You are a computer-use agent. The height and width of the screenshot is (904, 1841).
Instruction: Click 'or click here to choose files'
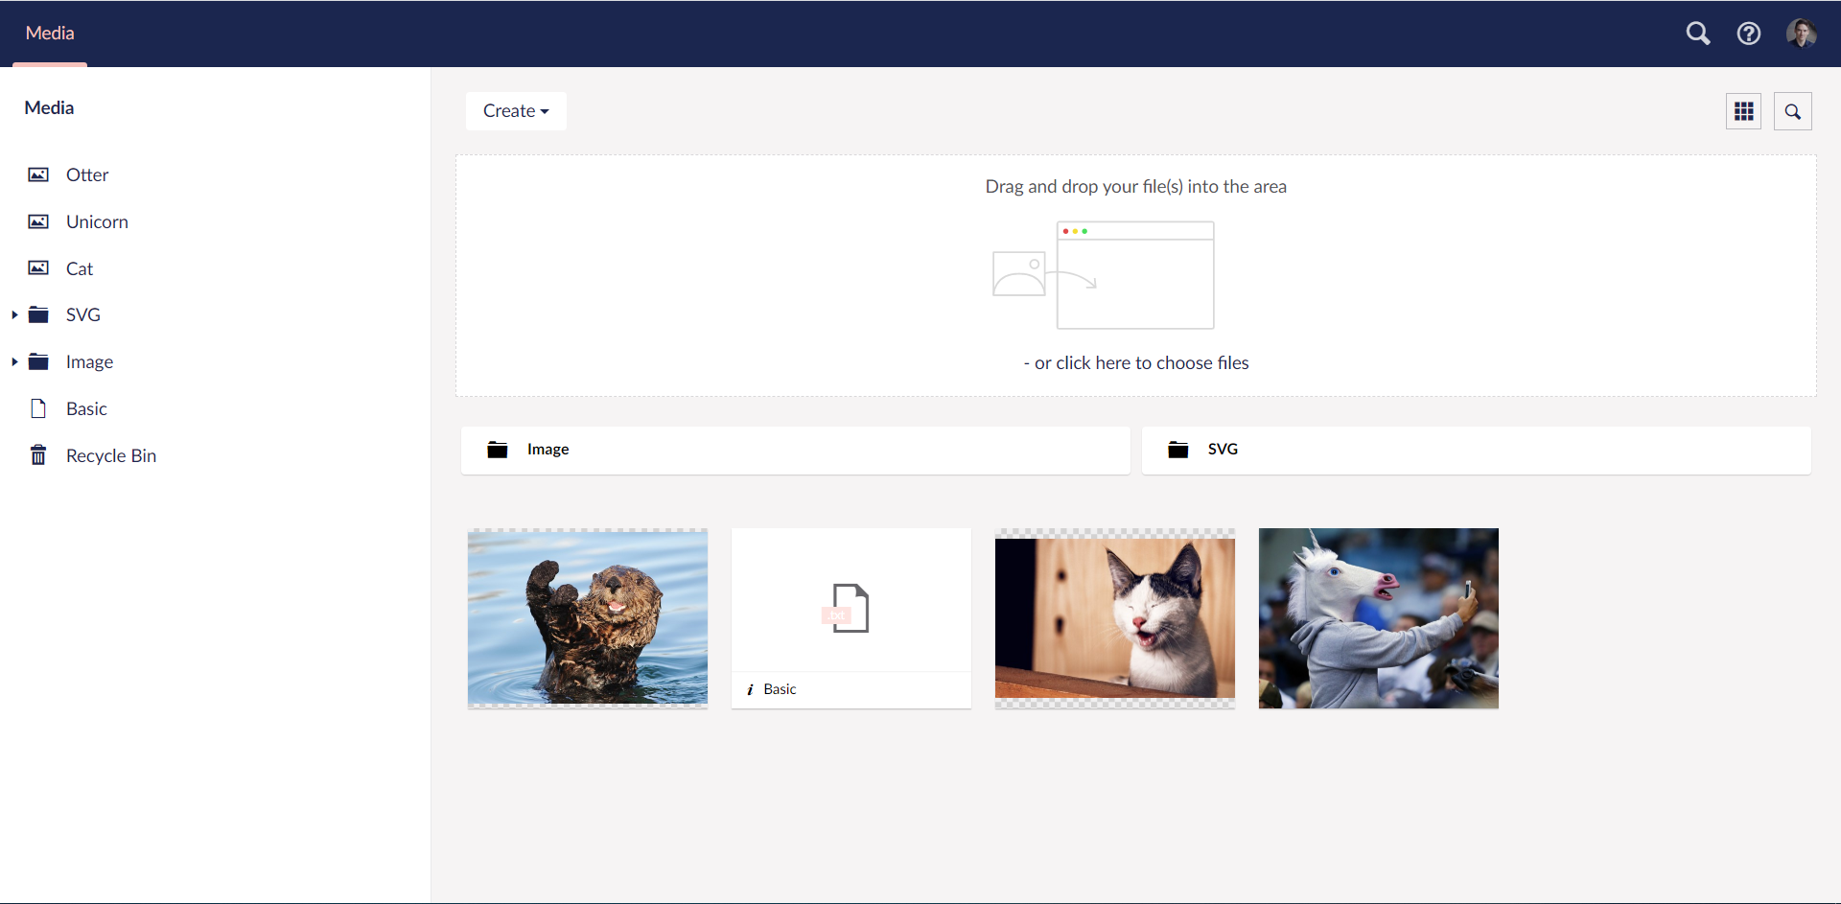(1136, 362)
